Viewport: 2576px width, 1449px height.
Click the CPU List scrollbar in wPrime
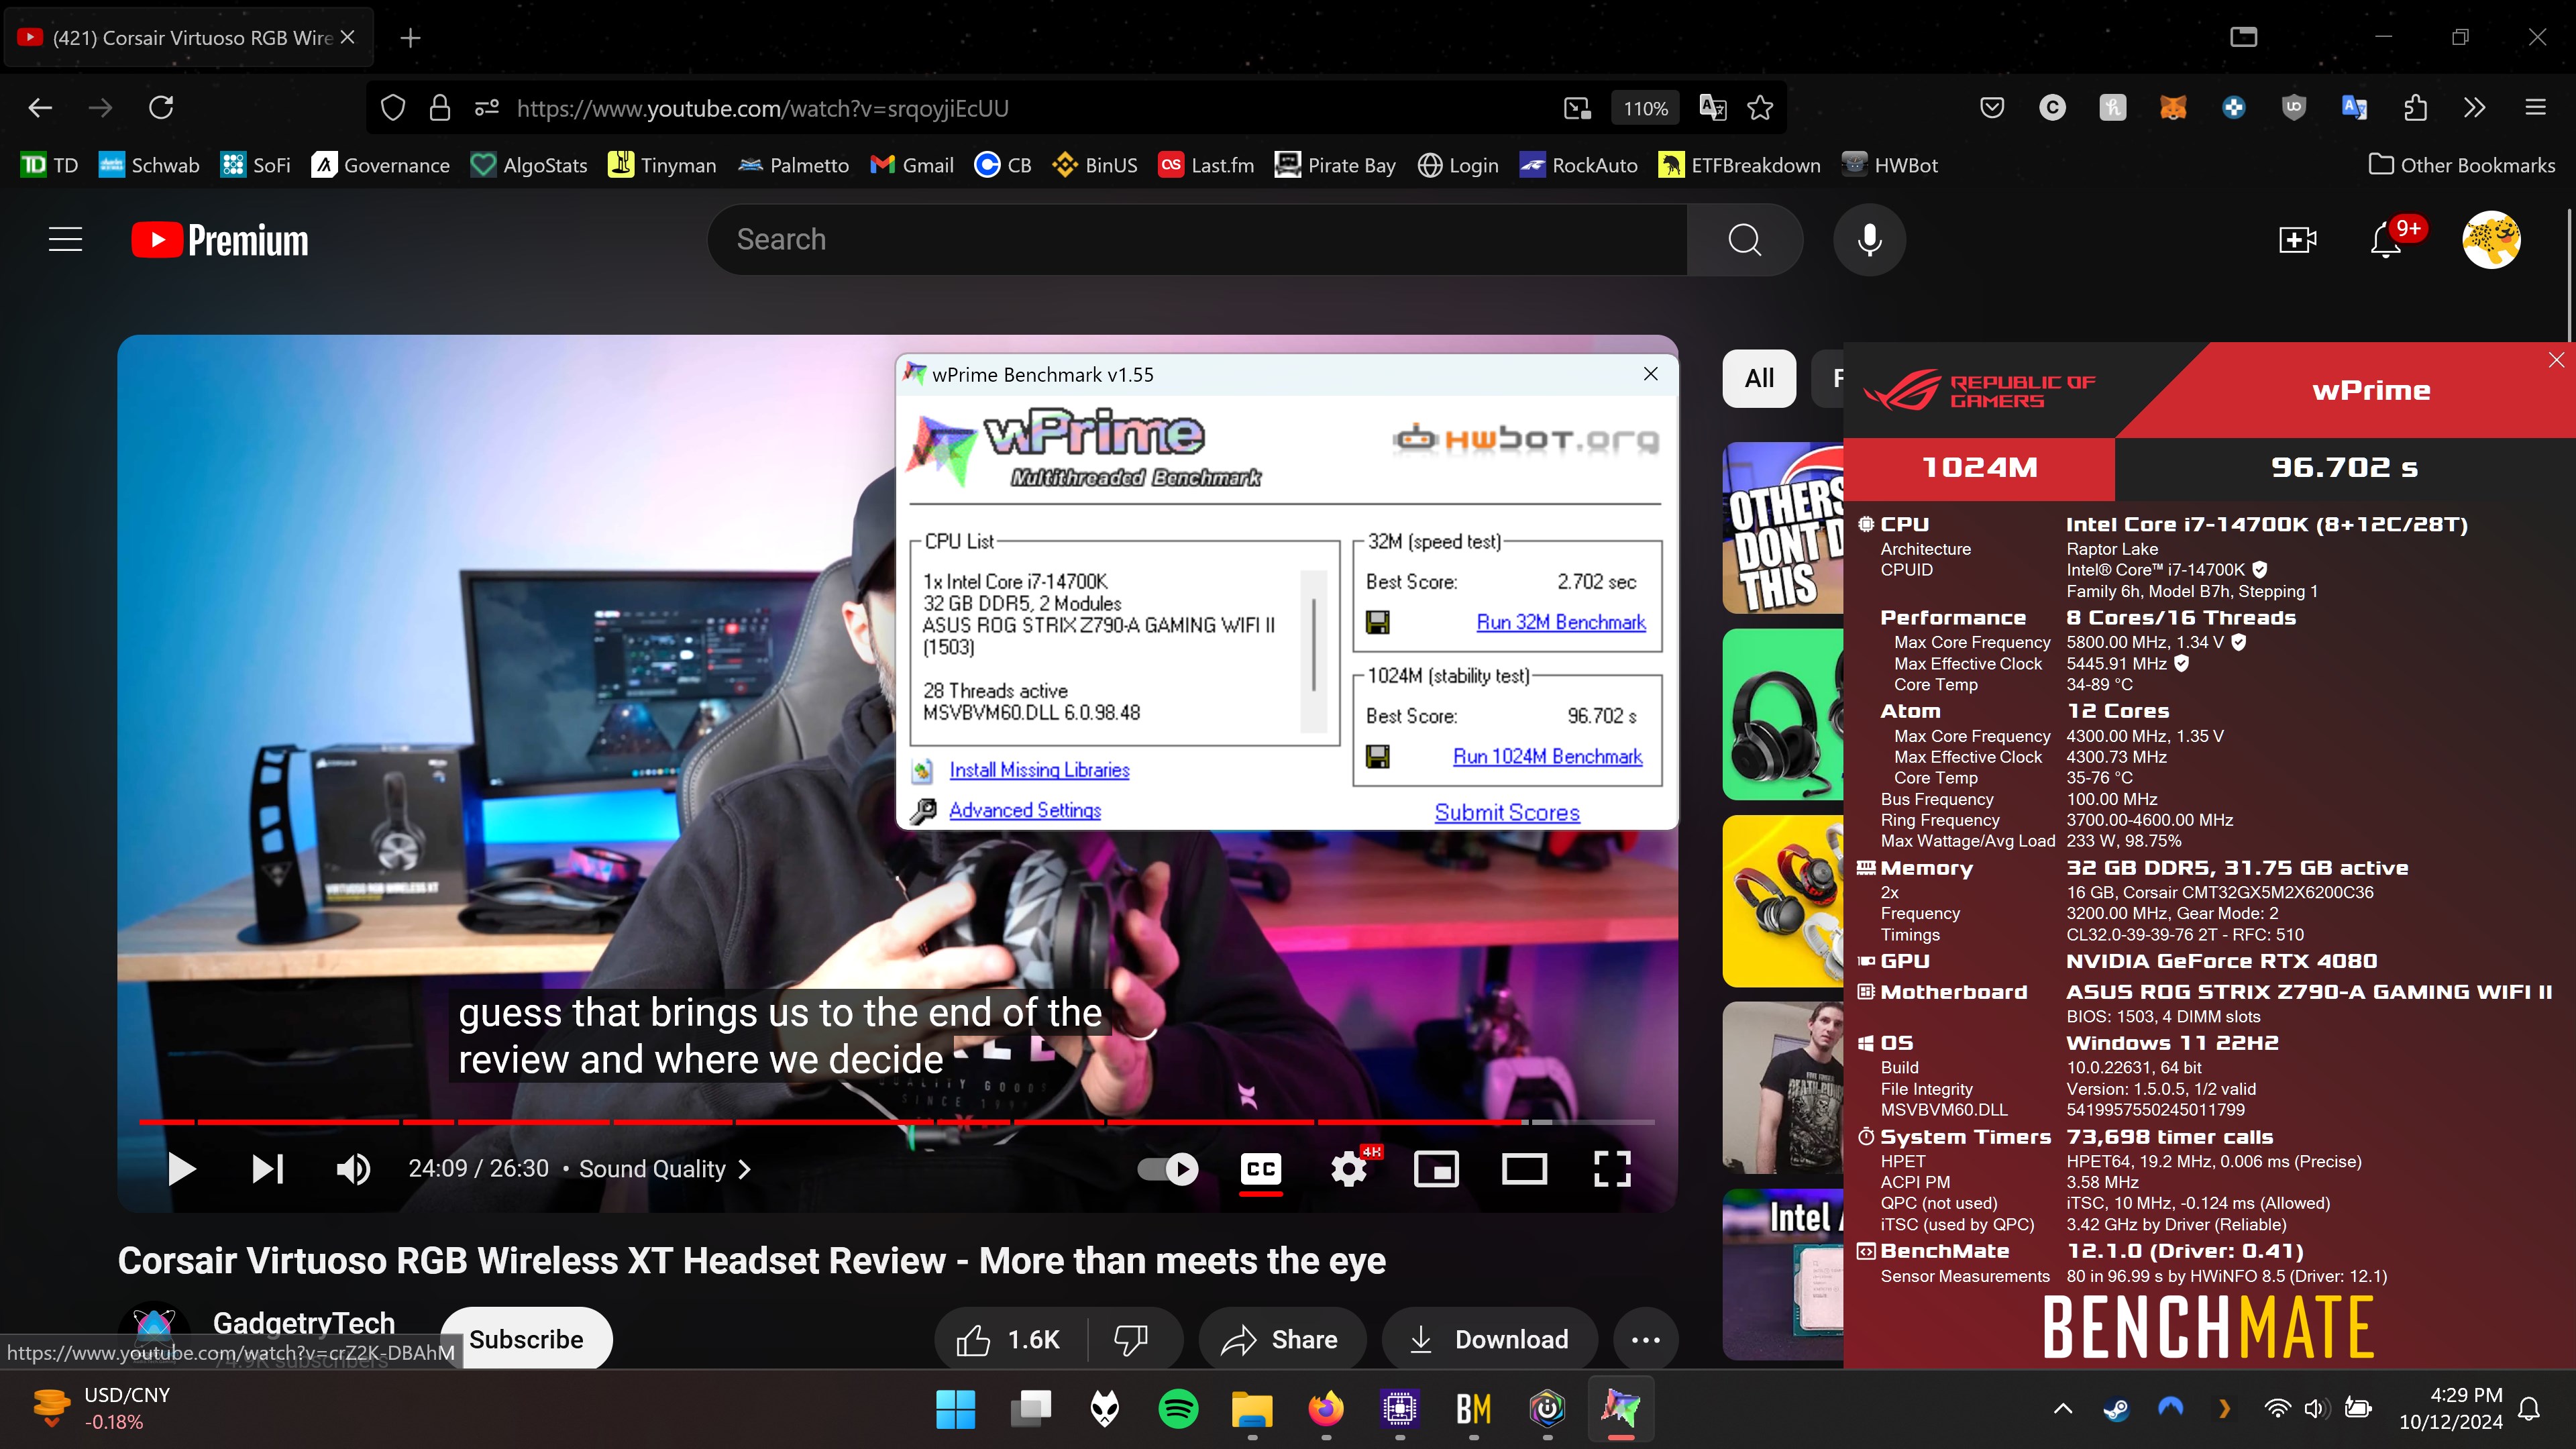[x=1313, y=651]
